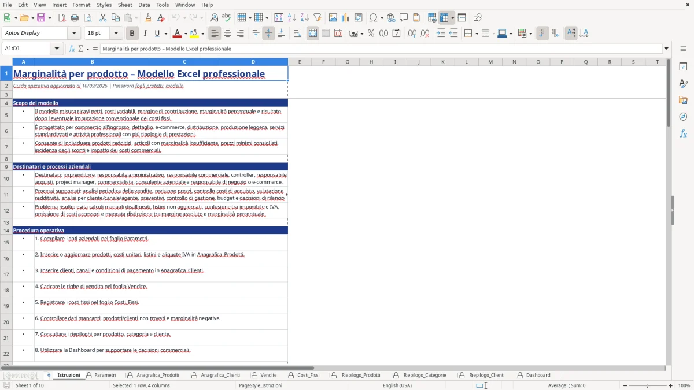The image size is (694, 390).
Task: Open Find and Replace
Action: pyautogui.click(x=214, y=18)
